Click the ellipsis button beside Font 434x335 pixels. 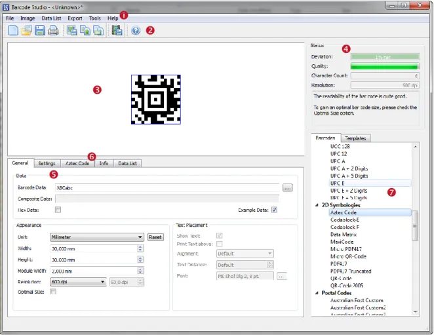point(281,276)
